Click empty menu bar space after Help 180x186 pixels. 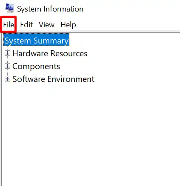(x=128, y=25)
